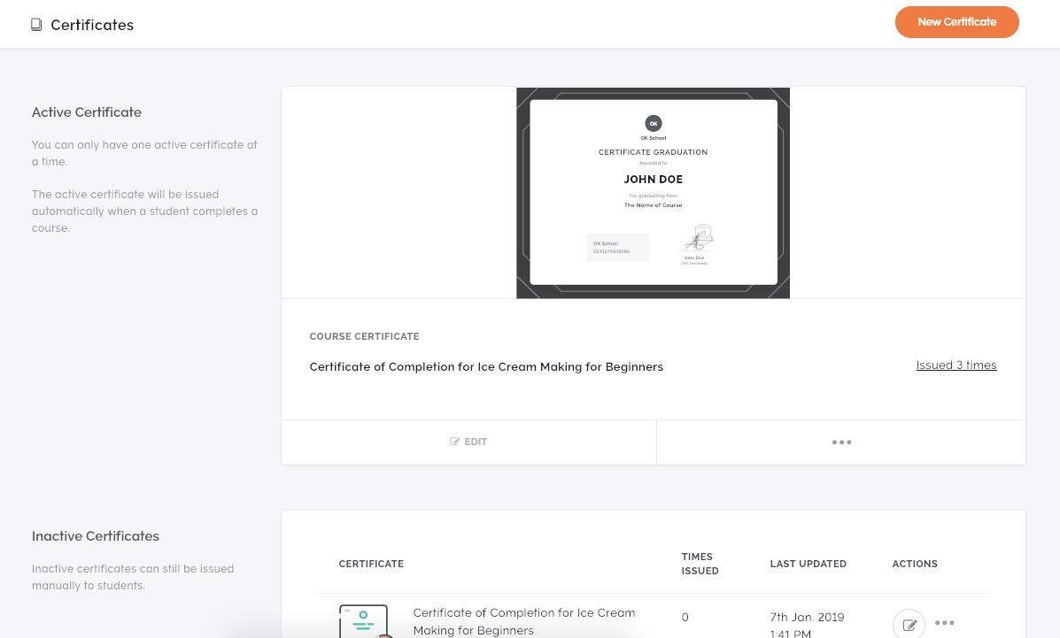Click the active certificate title text
The width and height of the screenshot is (1060, 638).
[x=486, y=367]
